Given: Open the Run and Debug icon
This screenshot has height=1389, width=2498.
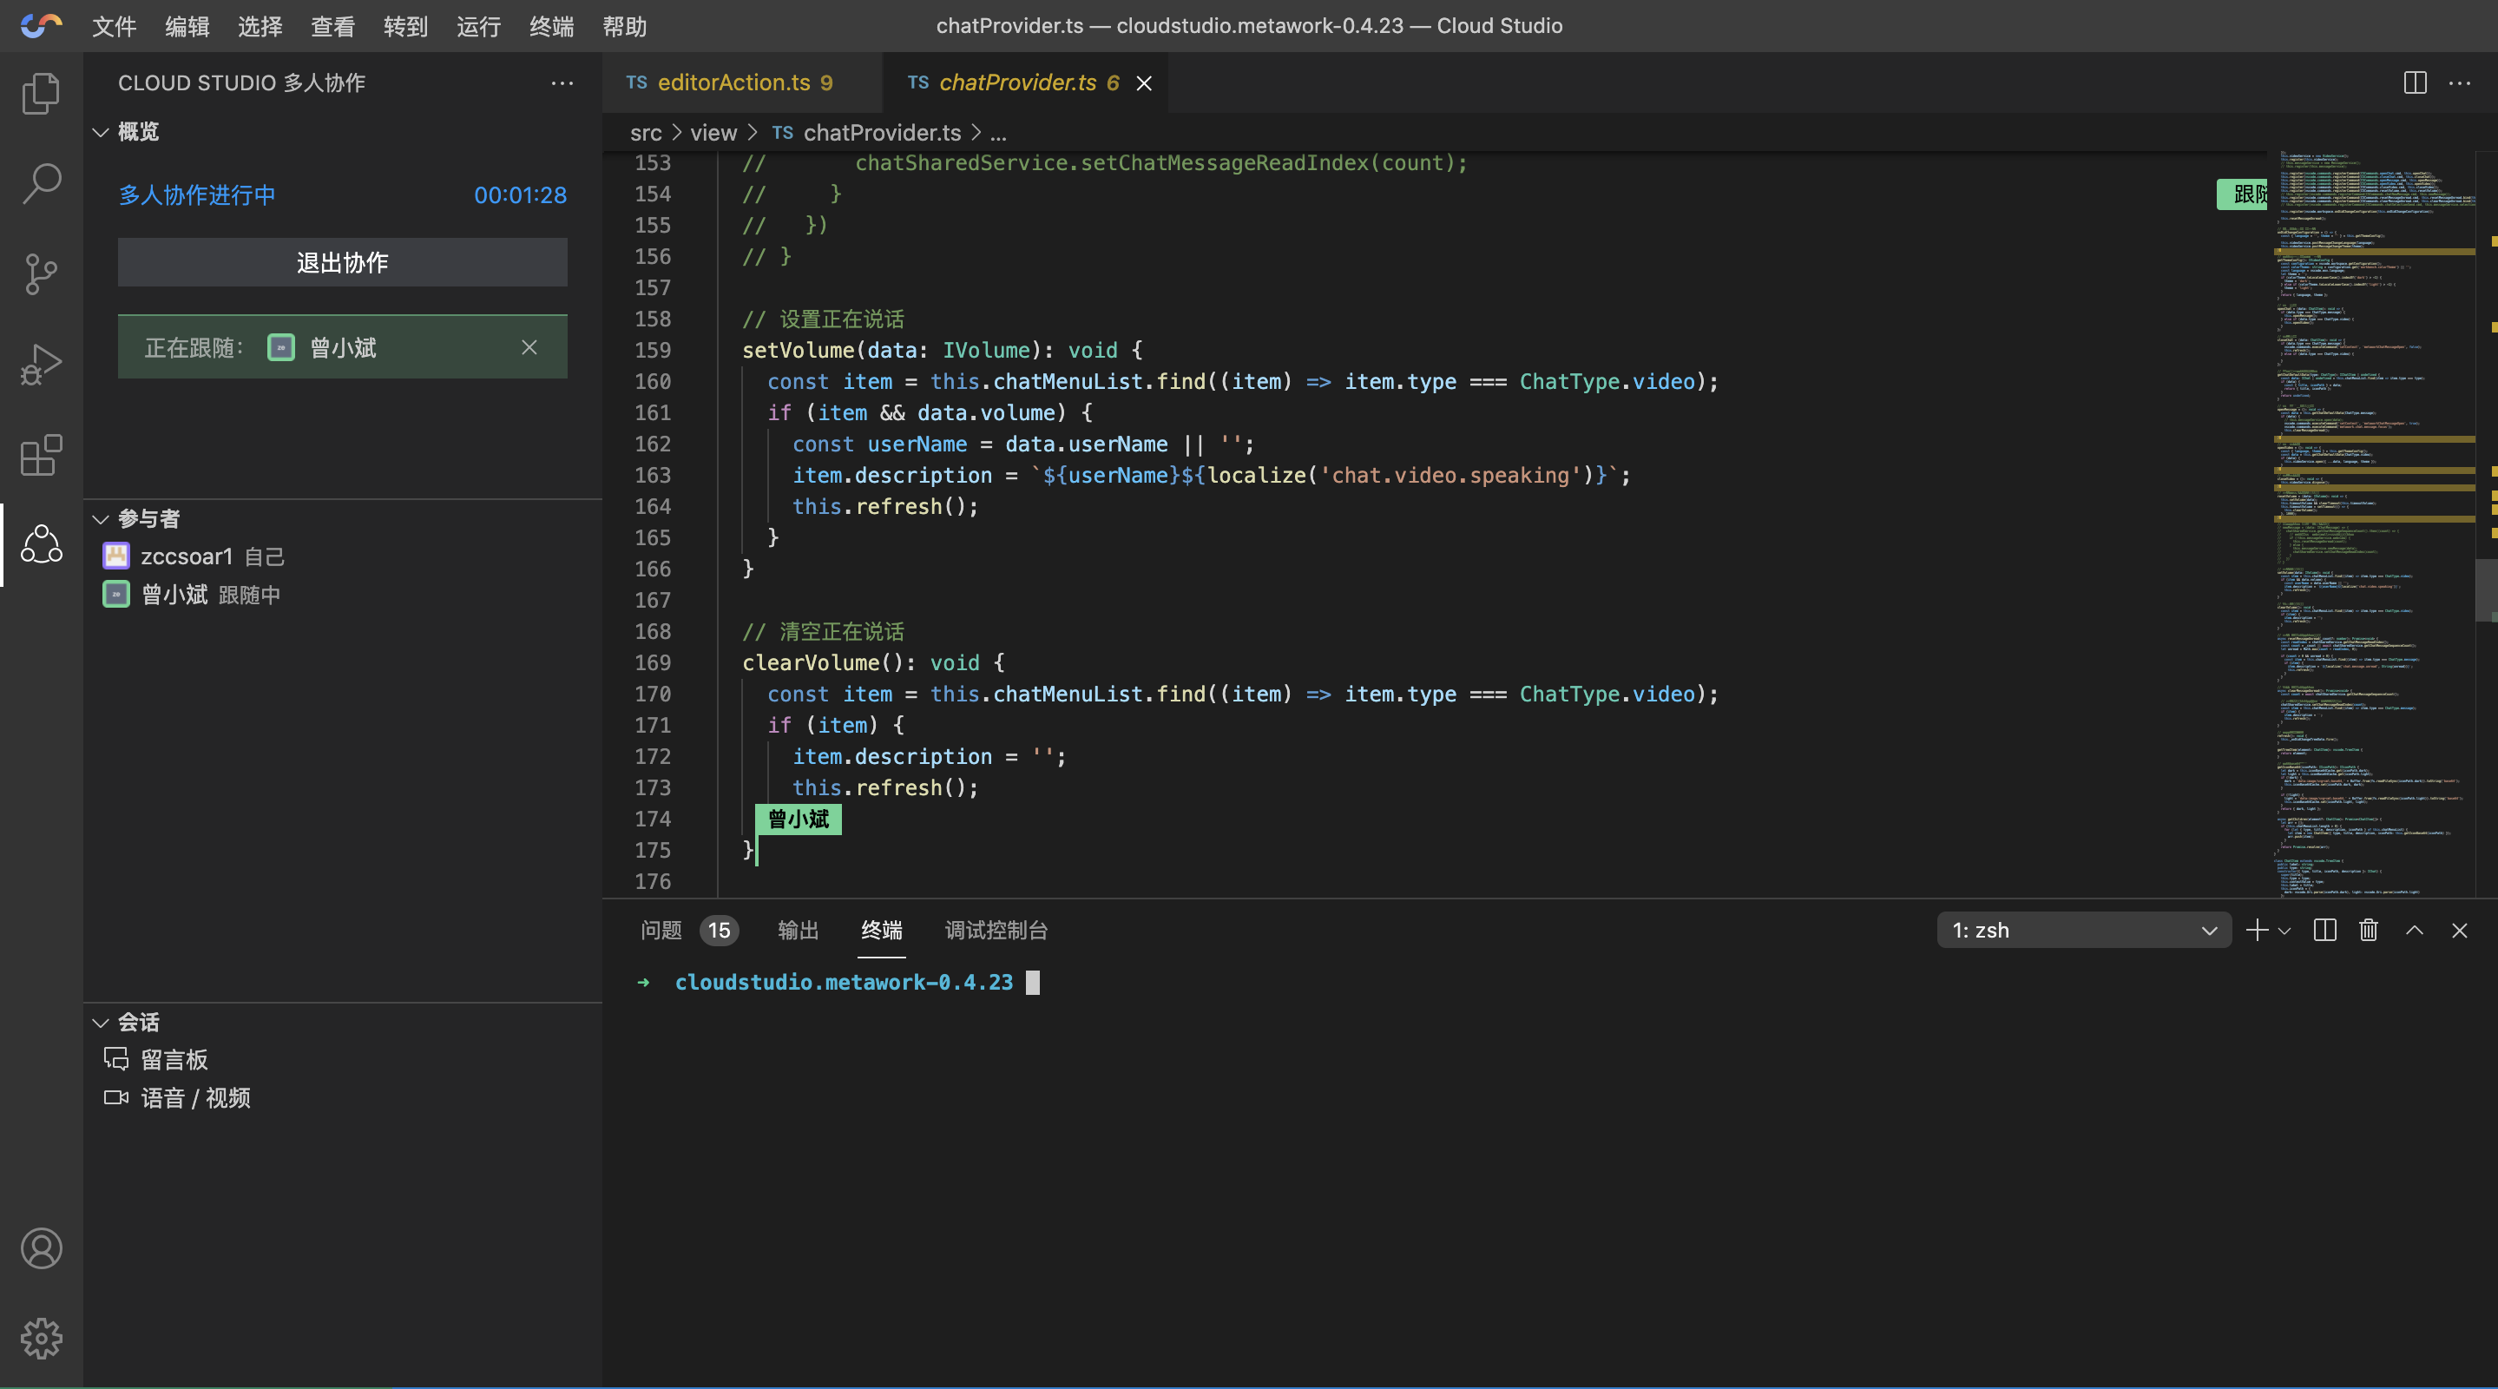Looking at the screenshot, I should 41,365.
